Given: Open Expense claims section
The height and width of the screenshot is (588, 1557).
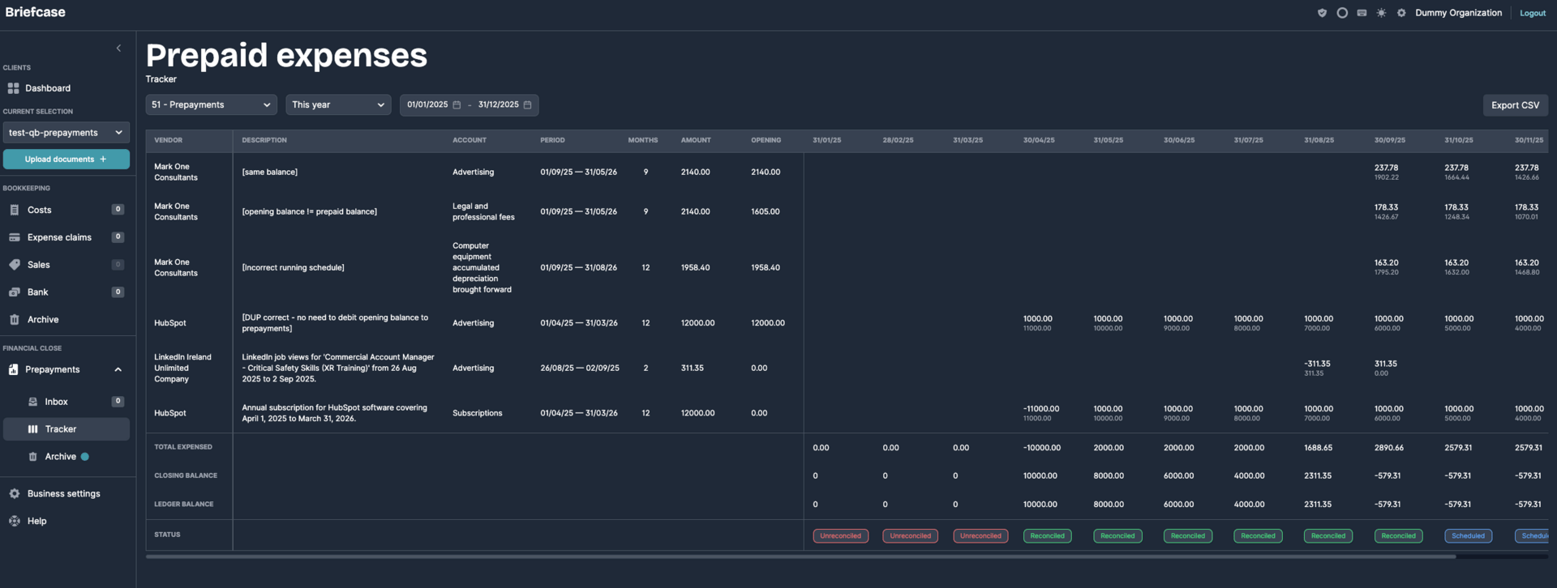Looking at the screenshot, I should [59, 237].
